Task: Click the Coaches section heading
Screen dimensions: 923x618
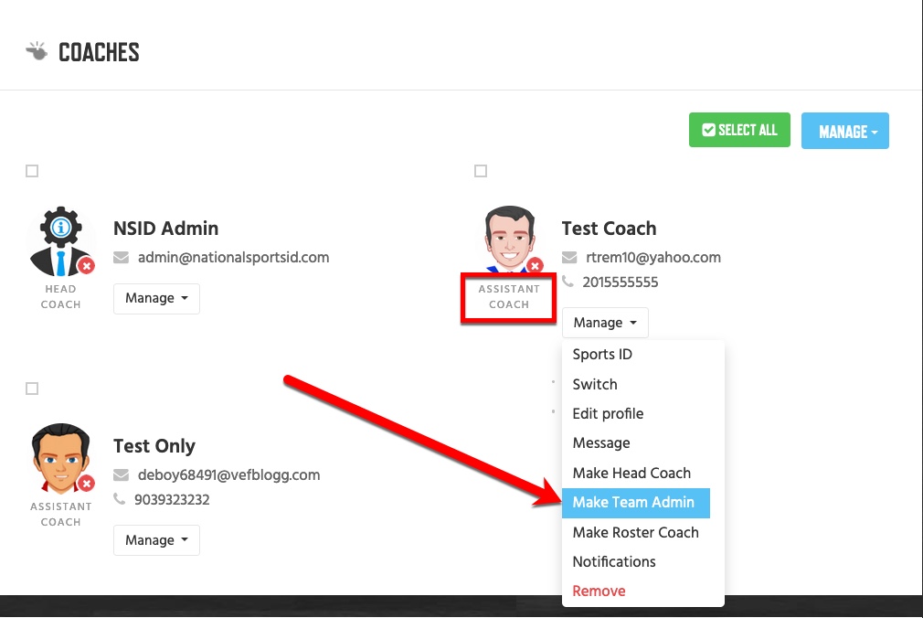Action: 99,52
